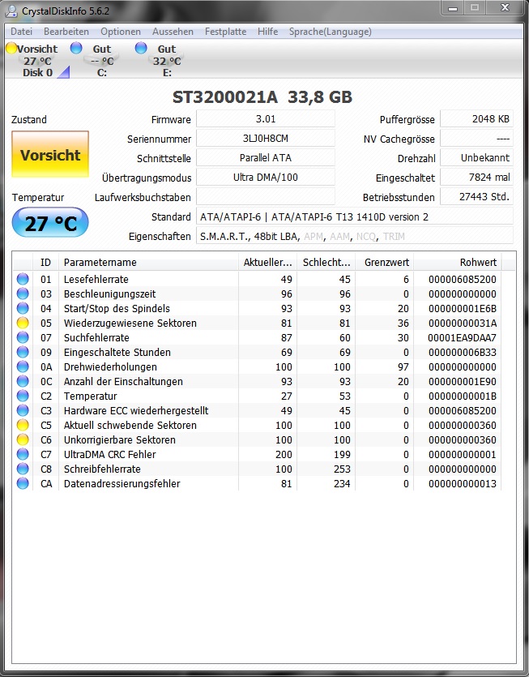Open the Festplatte menu
Image resolution: width=529 pixels, height=677 pixels.
coord(225,32)
